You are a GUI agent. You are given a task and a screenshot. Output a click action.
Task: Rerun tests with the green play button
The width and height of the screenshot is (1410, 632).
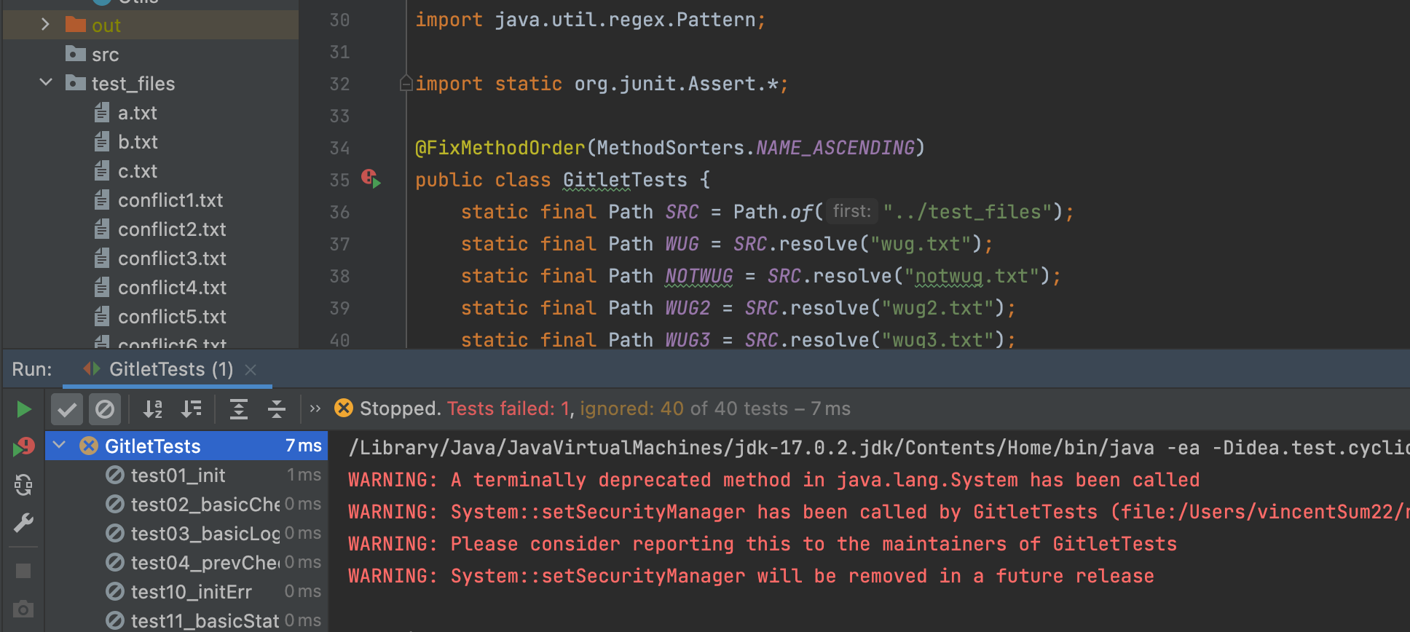[23, 409]
